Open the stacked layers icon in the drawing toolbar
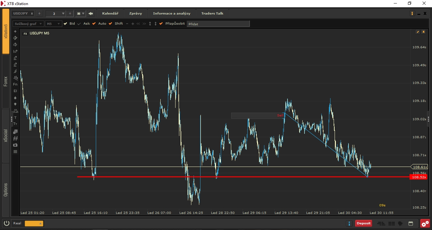 (x=15, y=132)
